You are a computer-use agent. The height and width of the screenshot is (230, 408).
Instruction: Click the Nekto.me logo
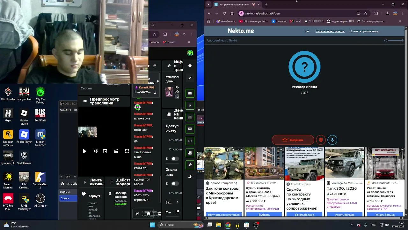(241, 31)
